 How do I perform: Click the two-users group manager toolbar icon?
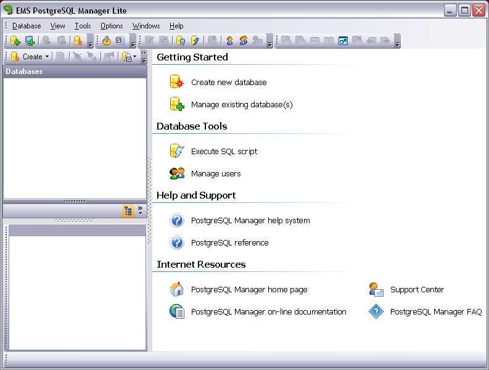point(244,41)
